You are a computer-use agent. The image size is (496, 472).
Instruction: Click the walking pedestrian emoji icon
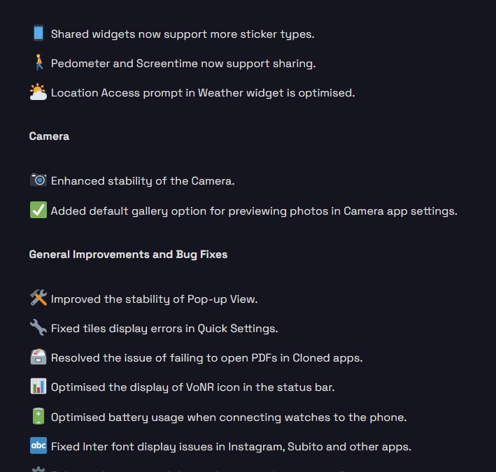(x=38, y=63)
